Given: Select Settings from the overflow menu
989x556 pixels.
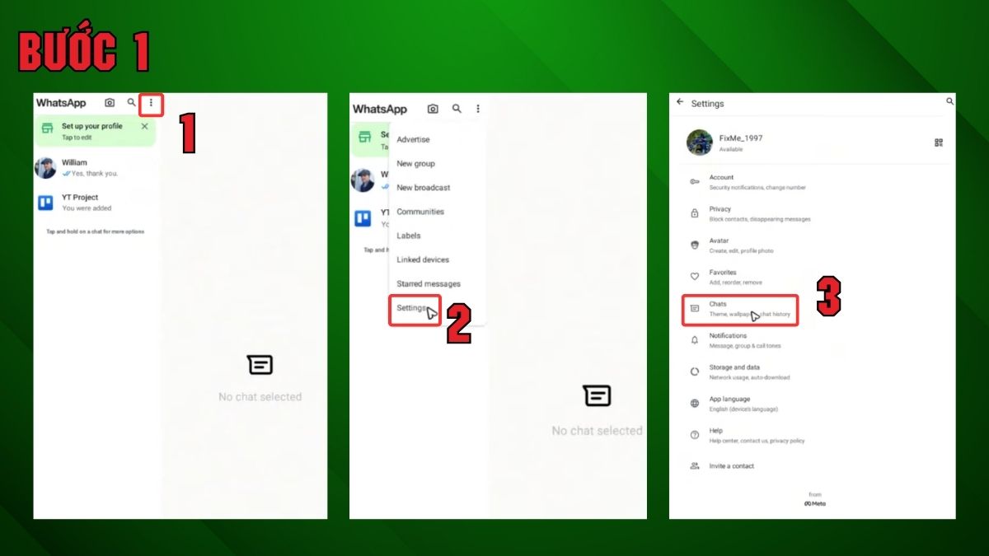Looking at the screenshot, I should (412, 308).
